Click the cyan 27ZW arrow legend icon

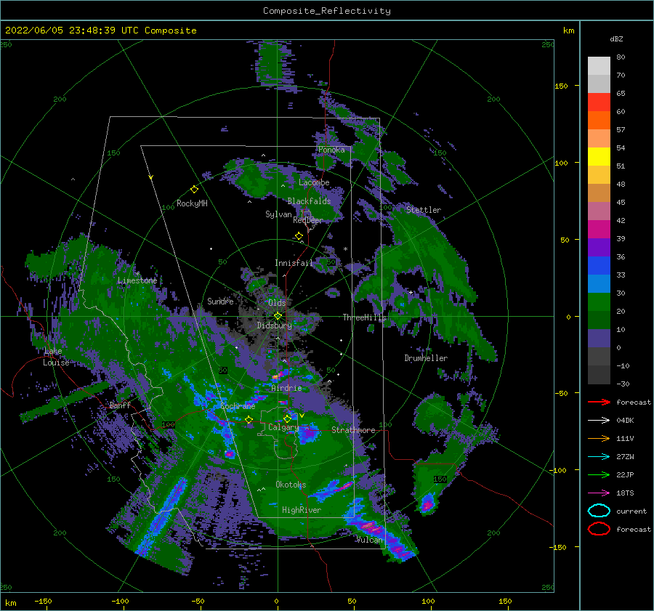click(599, 457)
